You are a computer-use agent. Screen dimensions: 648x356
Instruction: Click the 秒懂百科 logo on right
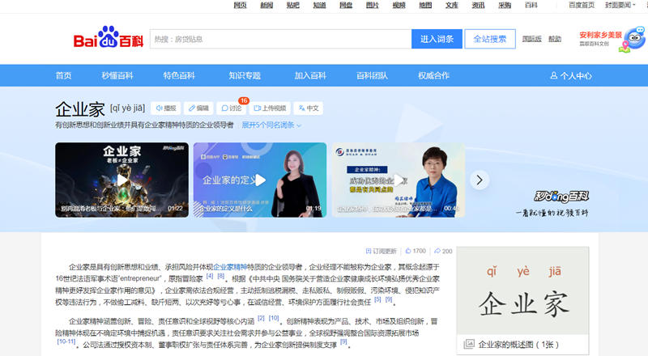[561, 197]
